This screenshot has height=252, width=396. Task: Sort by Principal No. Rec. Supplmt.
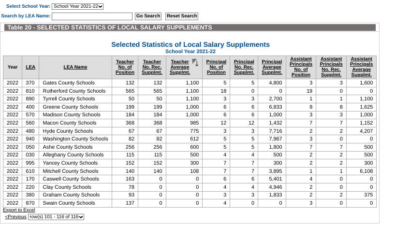[x=244, y=67]
